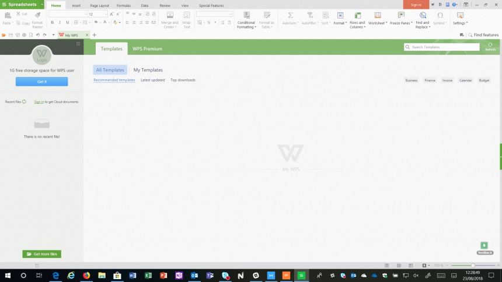Toggle Underline formatting

(68, 22)
